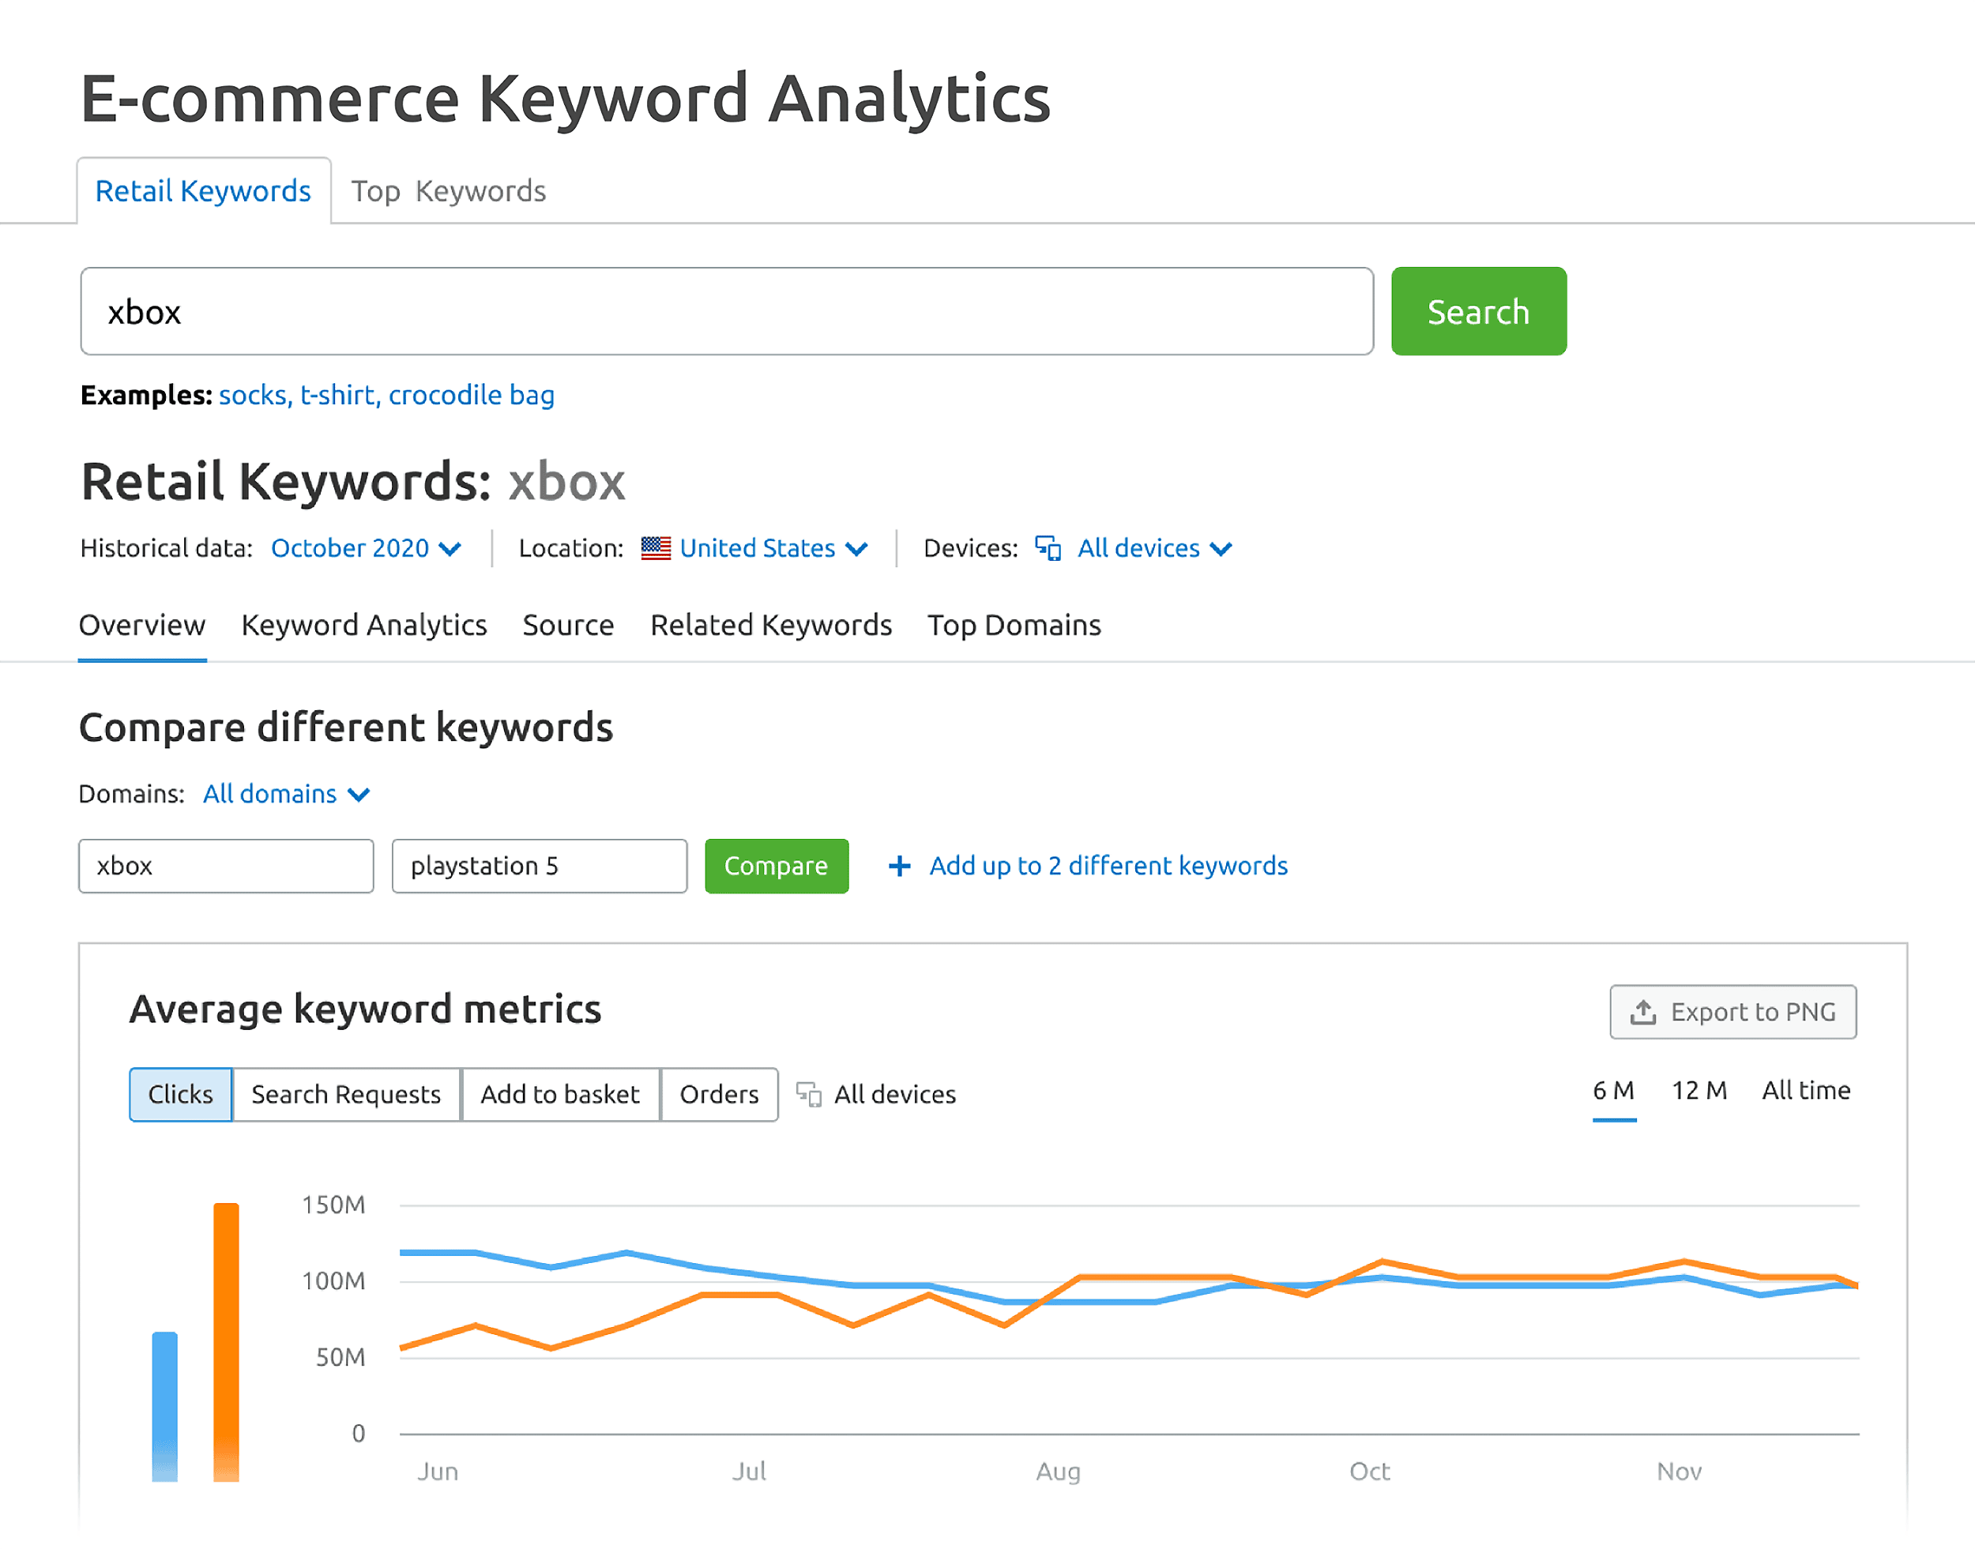Viewport: 1975px width, 1549px height.
Task: Switch to the Top Keywords tab
Action: (x=449, y=190)
